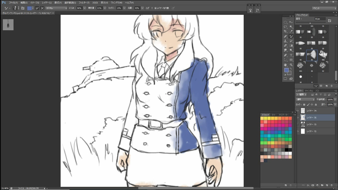Select the Dodge tool
Viewport: 338px width, 190px height.
(291, 50)
